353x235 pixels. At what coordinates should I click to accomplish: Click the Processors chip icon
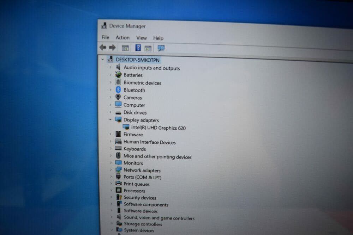(119, 190)
